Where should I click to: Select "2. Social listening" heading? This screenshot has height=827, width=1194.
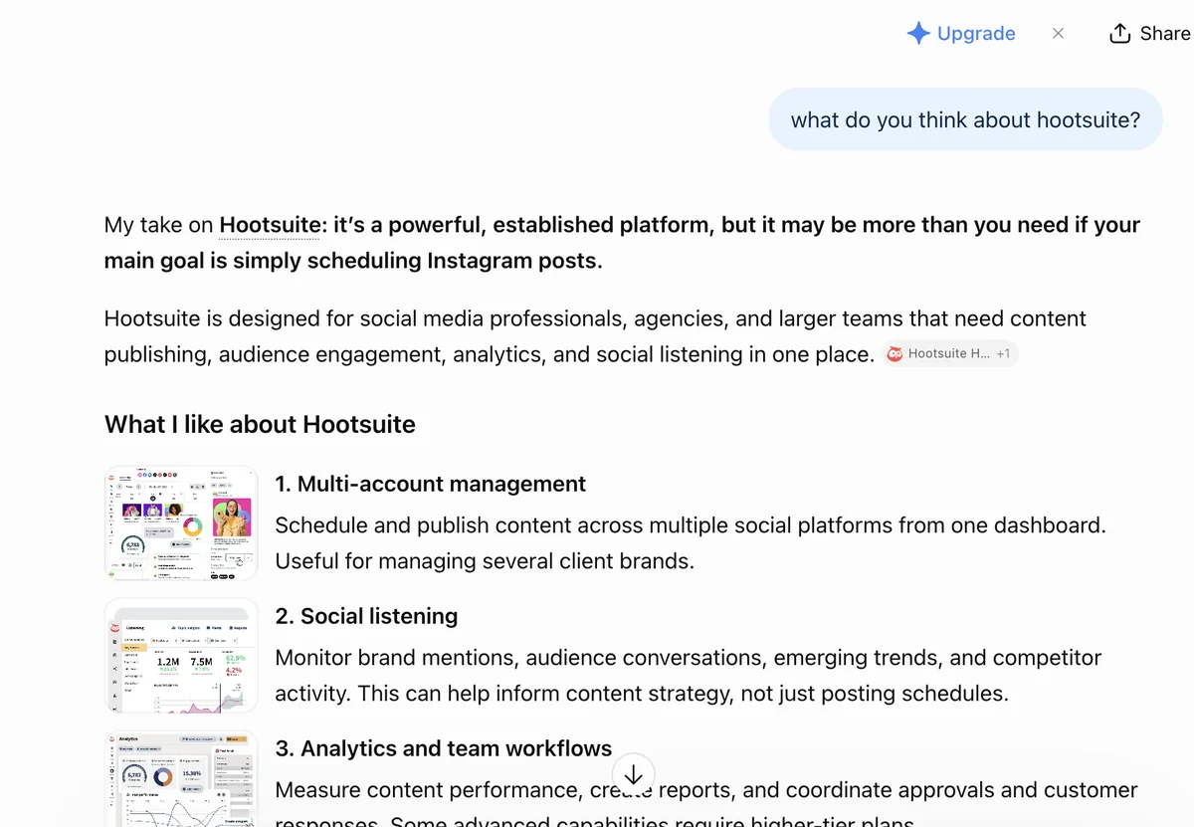pyautogui.click(x=366, y=616)
